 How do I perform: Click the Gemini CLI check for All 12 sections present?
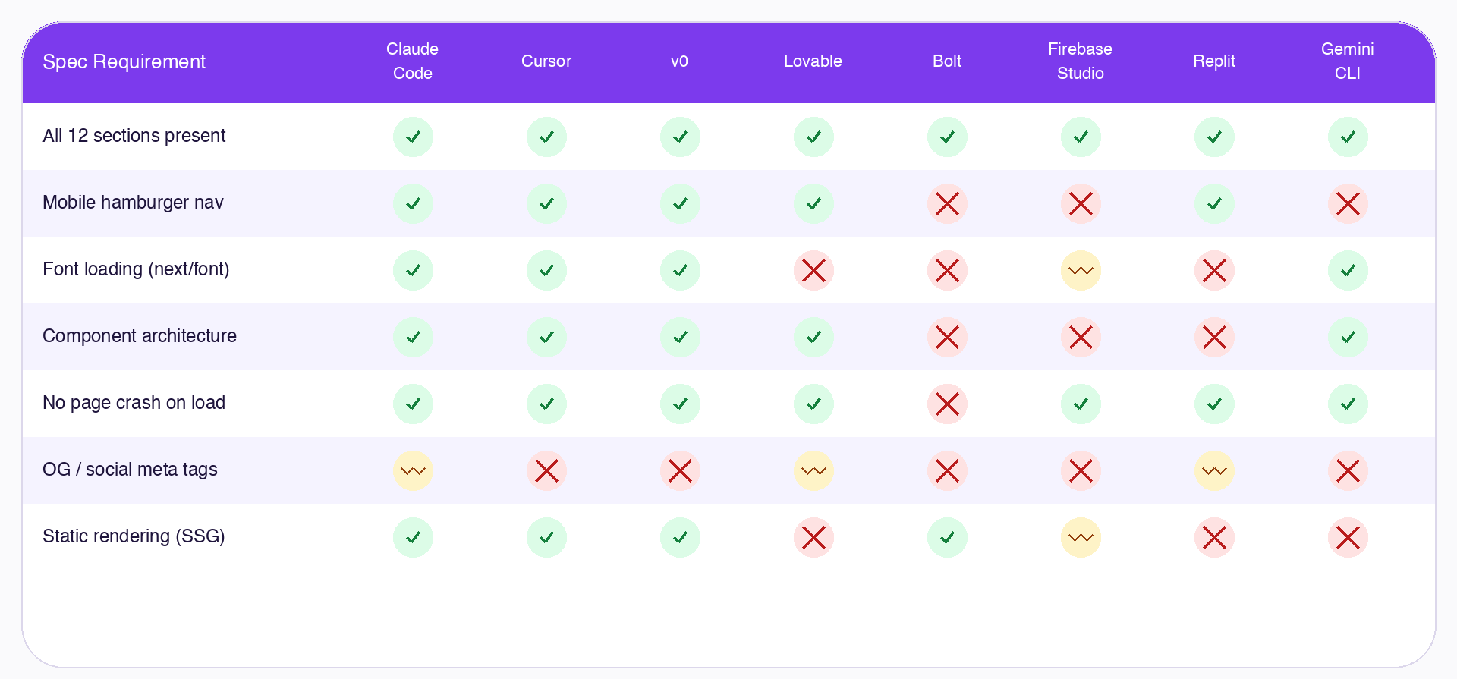click(1348, 137)
